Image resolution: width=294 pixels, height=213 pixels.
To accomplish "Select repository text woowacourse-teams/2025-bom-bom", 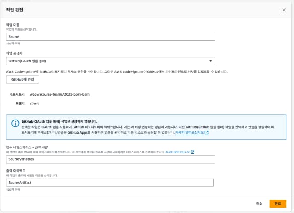I will 60,94.
